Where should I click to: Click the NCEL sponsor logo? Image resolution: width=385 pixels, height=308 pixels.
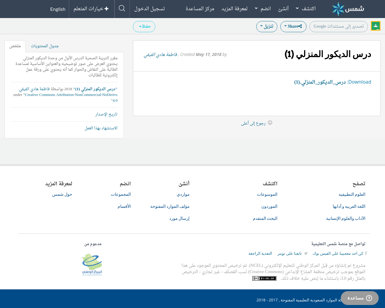tap(92, 265)
